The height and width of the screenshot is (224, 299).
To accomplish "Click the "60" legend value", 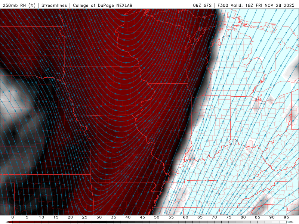I will (185, 217).
